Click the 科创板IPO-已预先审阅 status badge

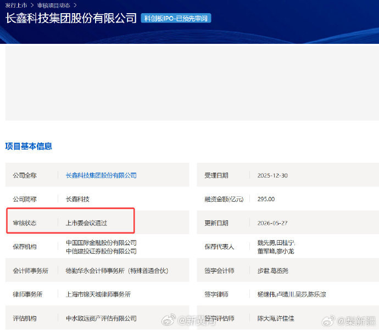click(x=176, y=18)
